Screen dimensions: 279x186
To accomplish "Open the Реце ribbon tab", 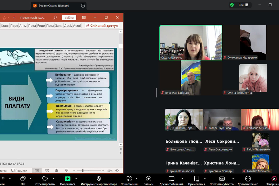I will [x=41, y=26].
